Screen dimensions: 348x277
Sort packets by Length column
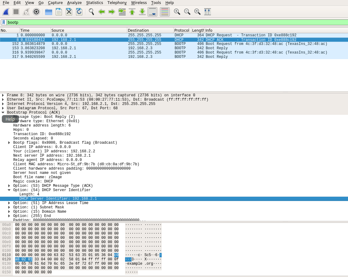click(x=198, y=30)
